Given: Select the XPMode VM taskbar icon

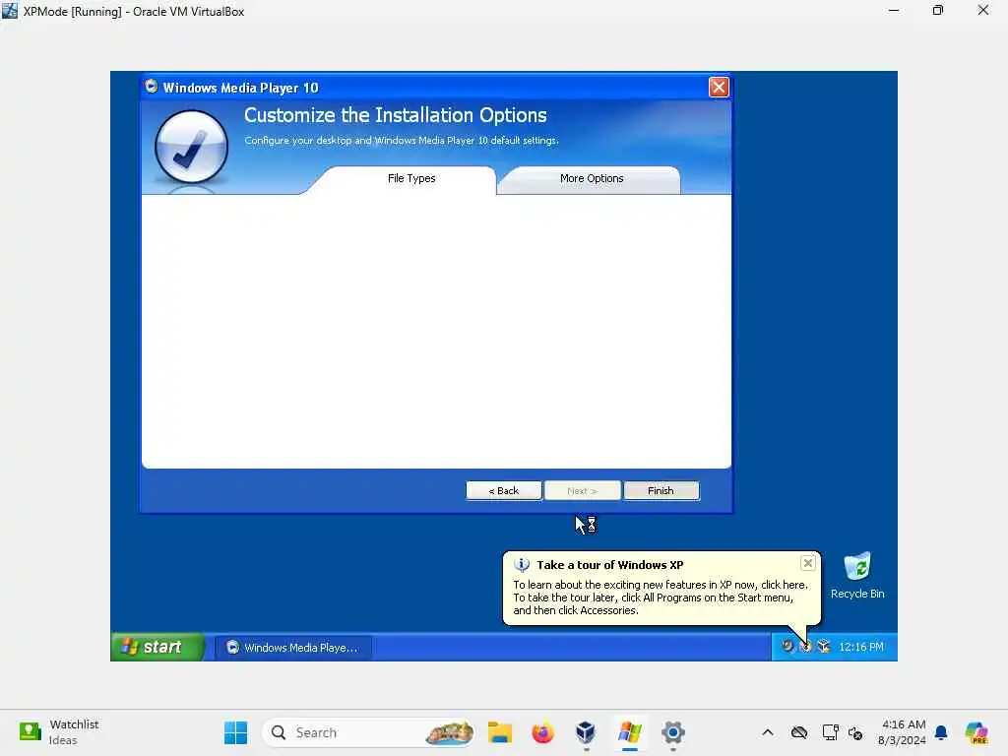Looking at the screenshot, I should pyautogui.click(x=629, y=732).
